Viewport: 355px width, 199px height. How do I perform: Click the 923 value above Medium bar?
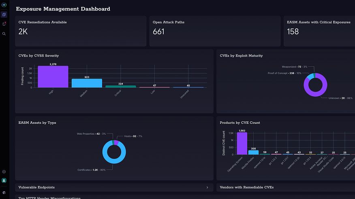pyautogui.click(x=87, y=77)
